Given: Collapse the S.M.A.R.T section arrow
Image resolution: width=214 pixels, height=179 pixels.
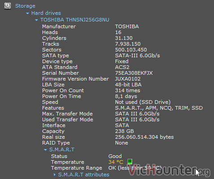Looking at the screenshot, I should coord(45,150).
